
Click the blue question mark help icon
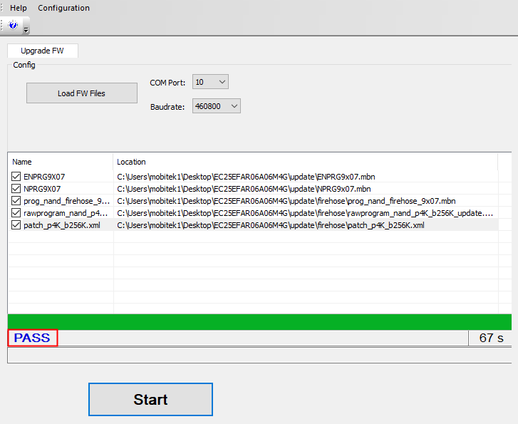tap(13, 25)
